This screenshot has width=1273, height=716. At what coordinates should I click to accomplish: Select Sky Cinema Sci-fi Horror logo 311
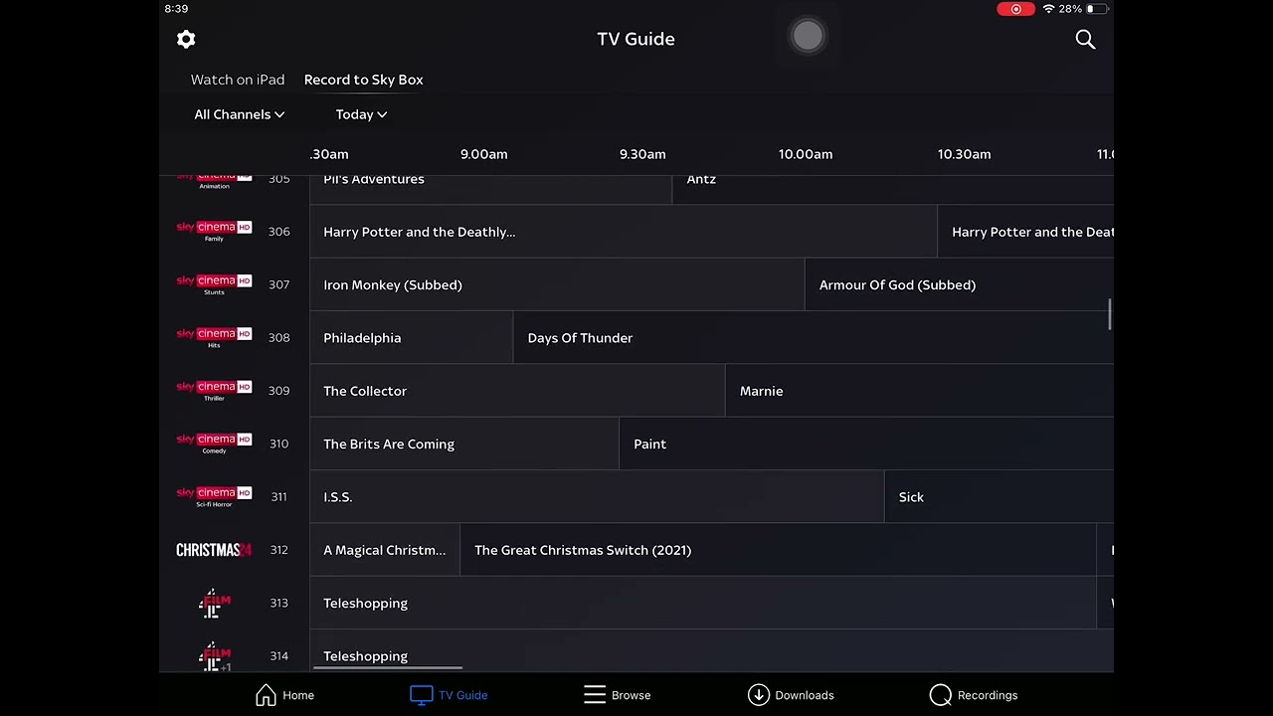214,497
